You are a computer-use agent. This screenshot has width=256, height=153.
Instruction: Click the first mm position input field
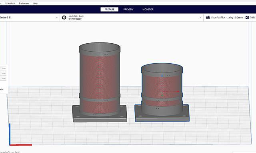click(3, 68)
